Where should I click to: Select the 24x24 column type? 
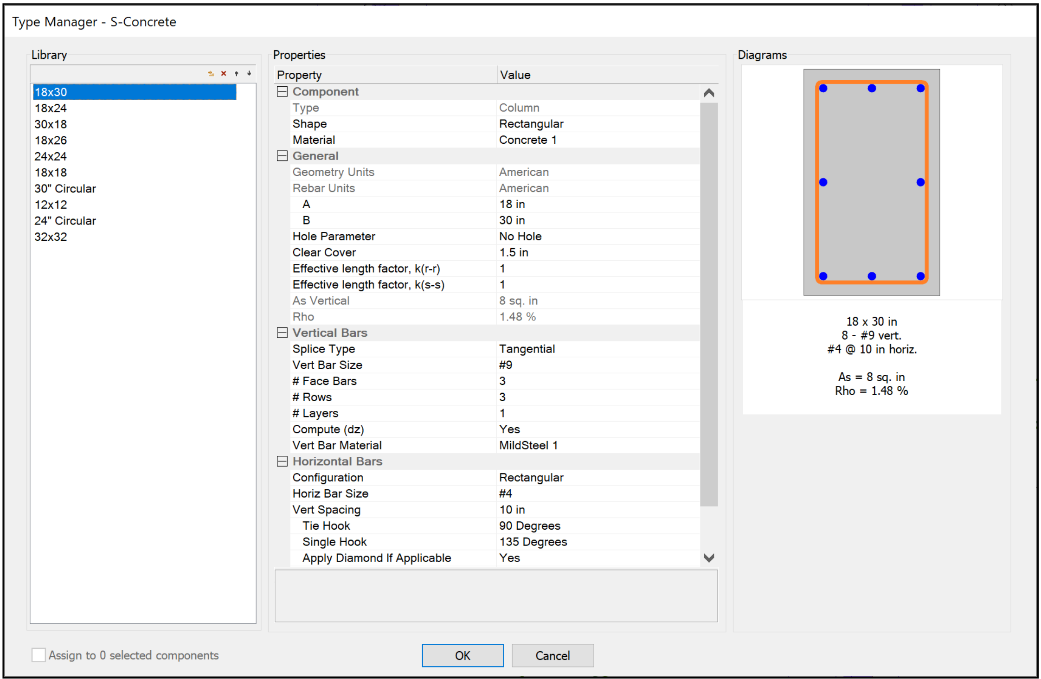coord(51,156)
